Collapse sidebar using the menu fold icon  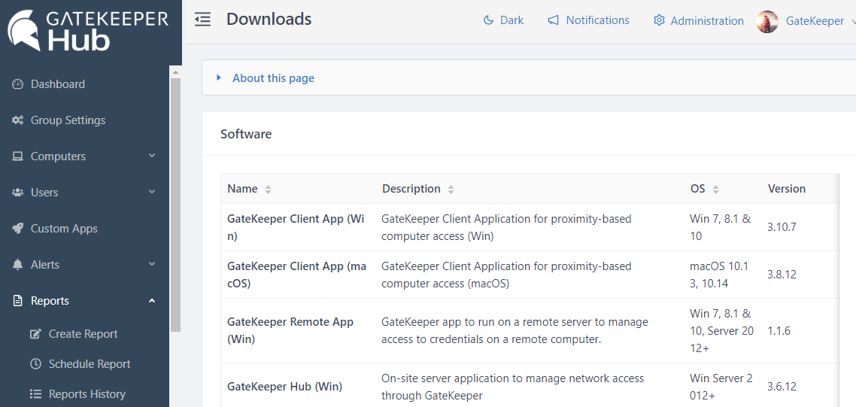pyautogui.click(x=202, y=20)
